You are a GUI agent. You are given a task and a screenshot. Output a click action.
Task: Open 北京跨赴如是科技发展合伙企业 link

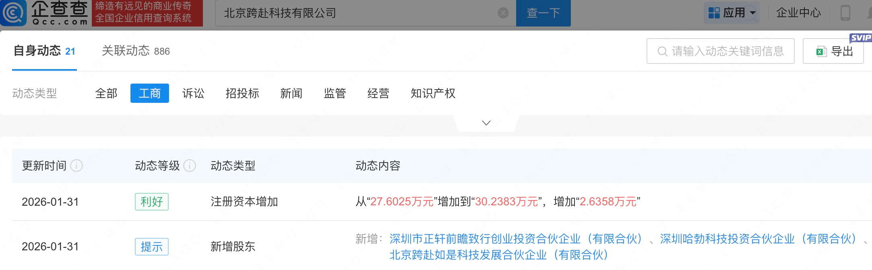click(498, 255)
